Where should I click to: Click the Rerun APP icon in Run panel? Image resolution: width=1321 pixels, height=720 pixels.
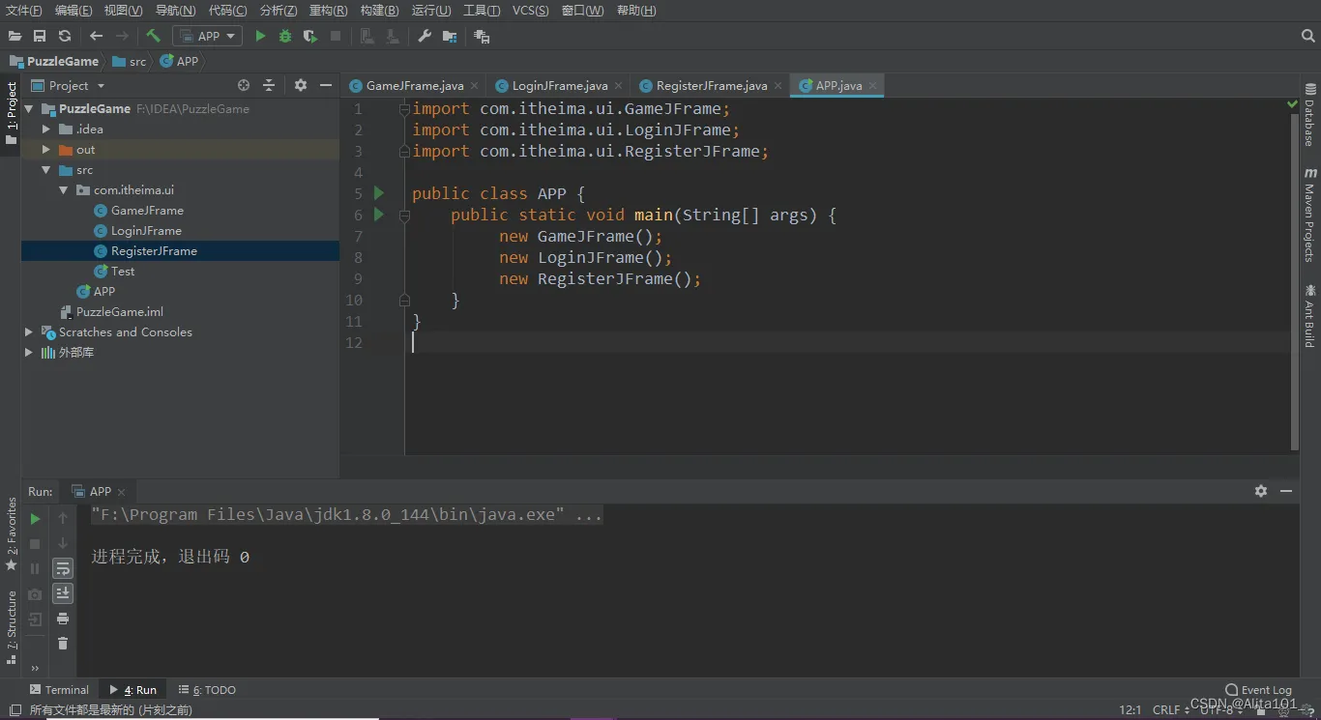(x=35, y=519)
